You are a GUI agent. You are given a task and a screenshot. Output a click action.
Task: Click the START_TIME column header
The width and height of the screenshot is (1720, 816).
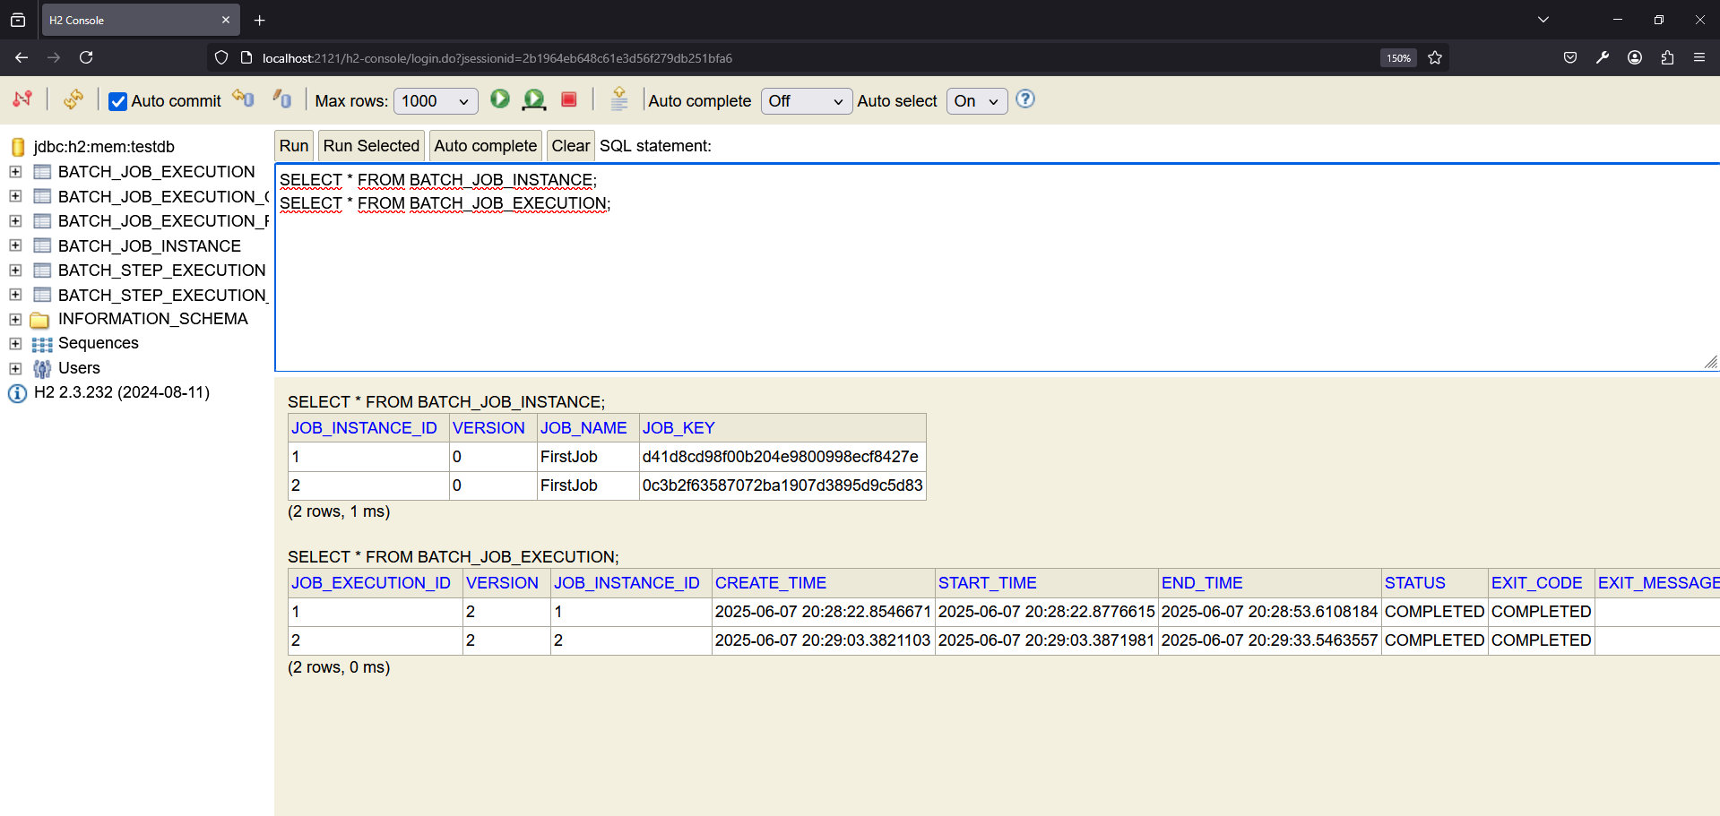(x=988, y=583)
